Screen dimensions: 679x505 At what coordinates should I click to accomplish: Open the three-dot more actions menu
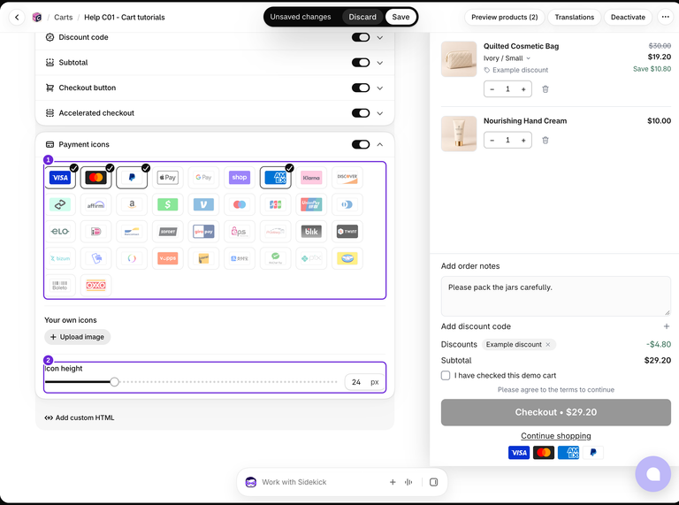coord(665,18)
